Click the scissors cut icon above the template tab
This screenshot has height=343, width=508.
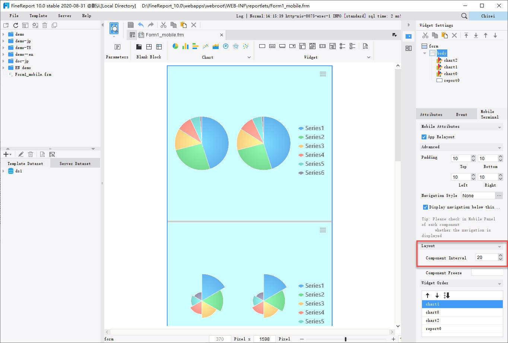coord(163,25)
